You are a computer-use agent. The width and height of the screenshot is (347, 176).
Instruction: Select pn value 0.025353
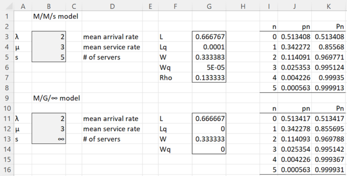[x=294, y=67]
